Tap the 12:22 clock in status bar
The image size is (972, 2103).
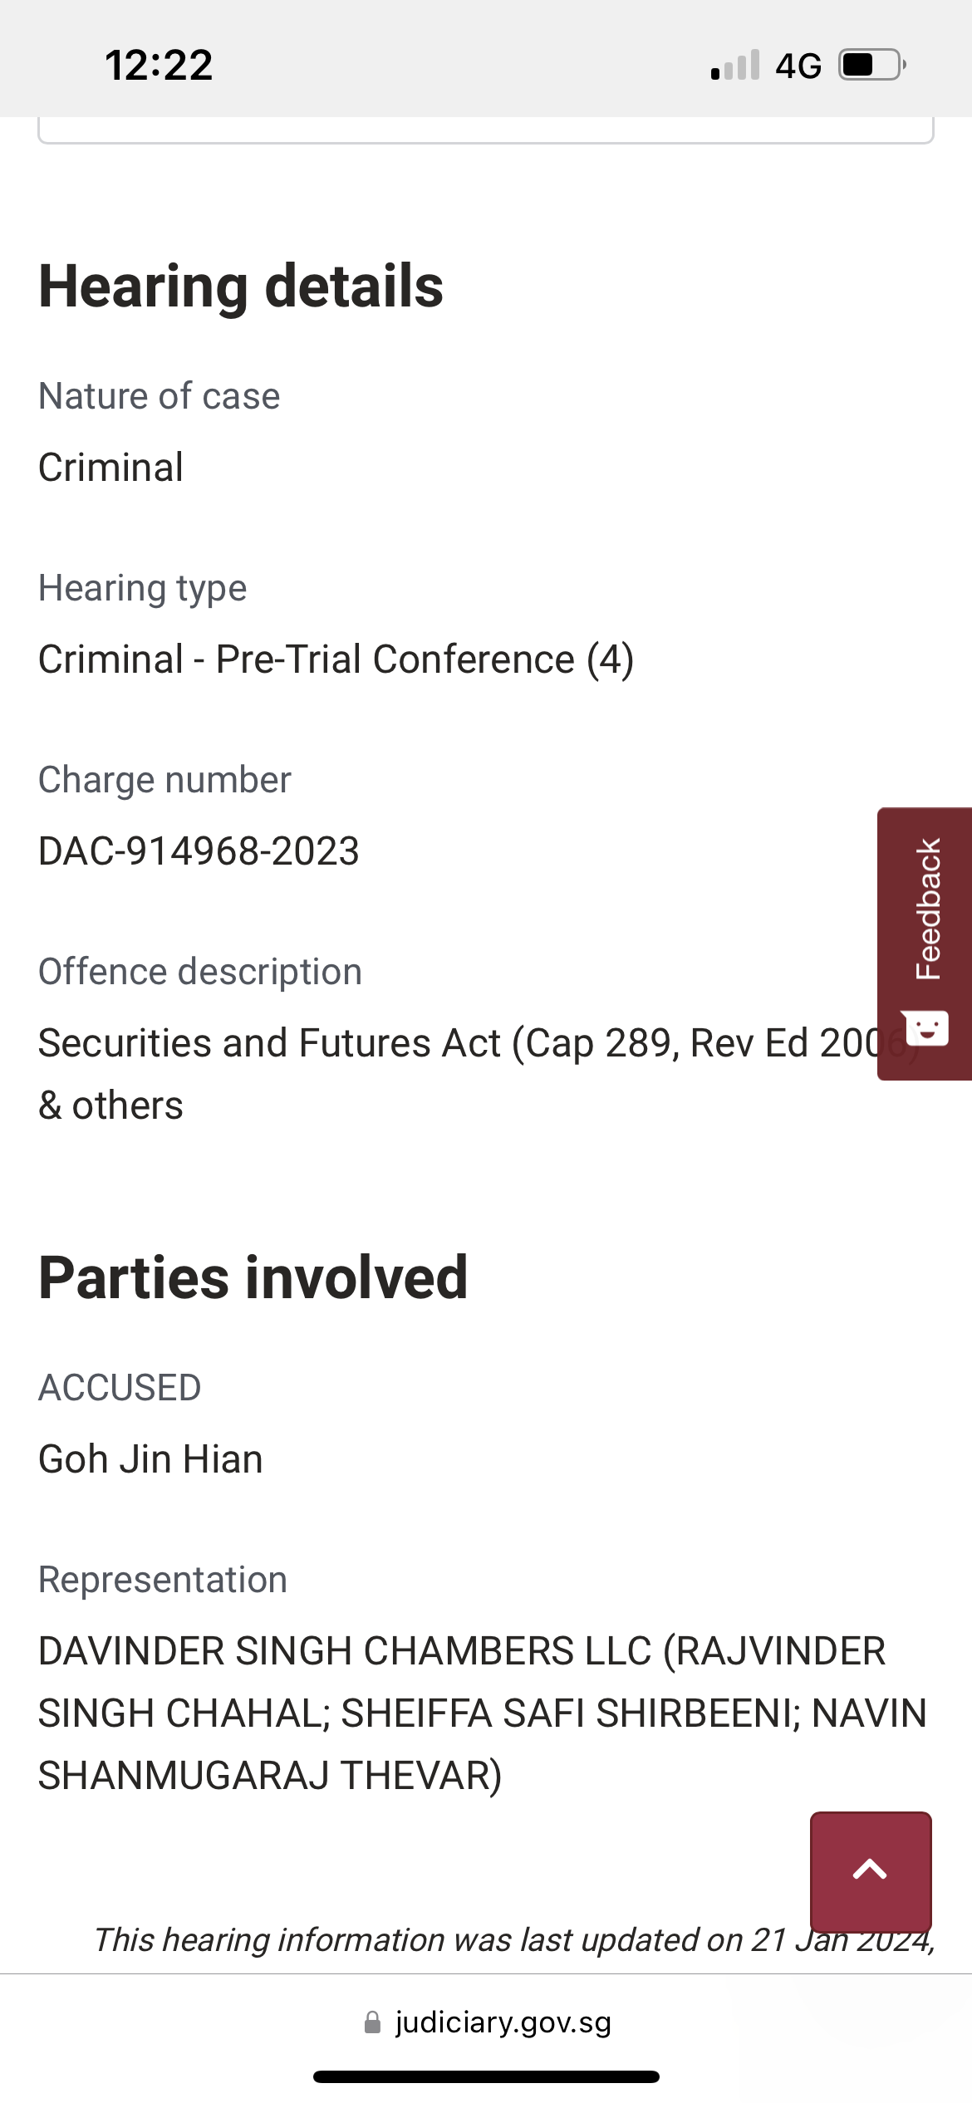[x=159, y=65]
